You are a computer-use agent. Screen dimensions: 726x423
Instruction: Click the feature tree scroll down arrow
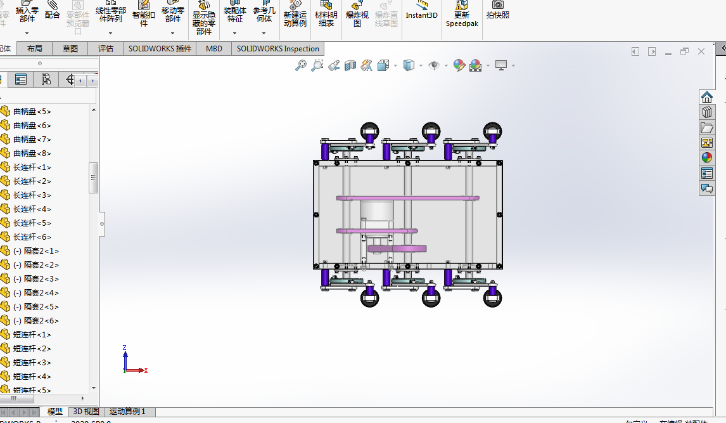pos(94,387)
